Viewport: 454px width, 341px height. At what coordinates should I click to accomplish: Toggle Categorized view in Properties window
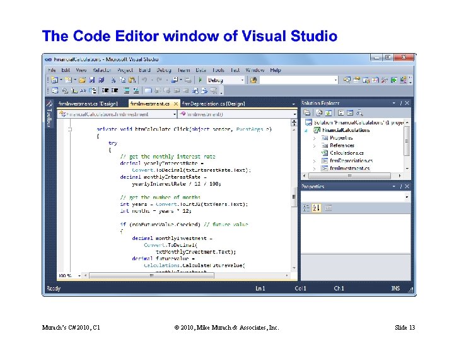[x=306, y=208]
